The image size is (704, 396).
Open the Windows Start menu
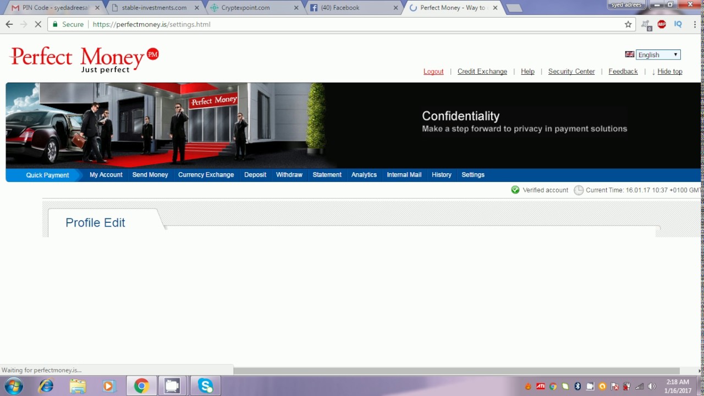point(14,386)
